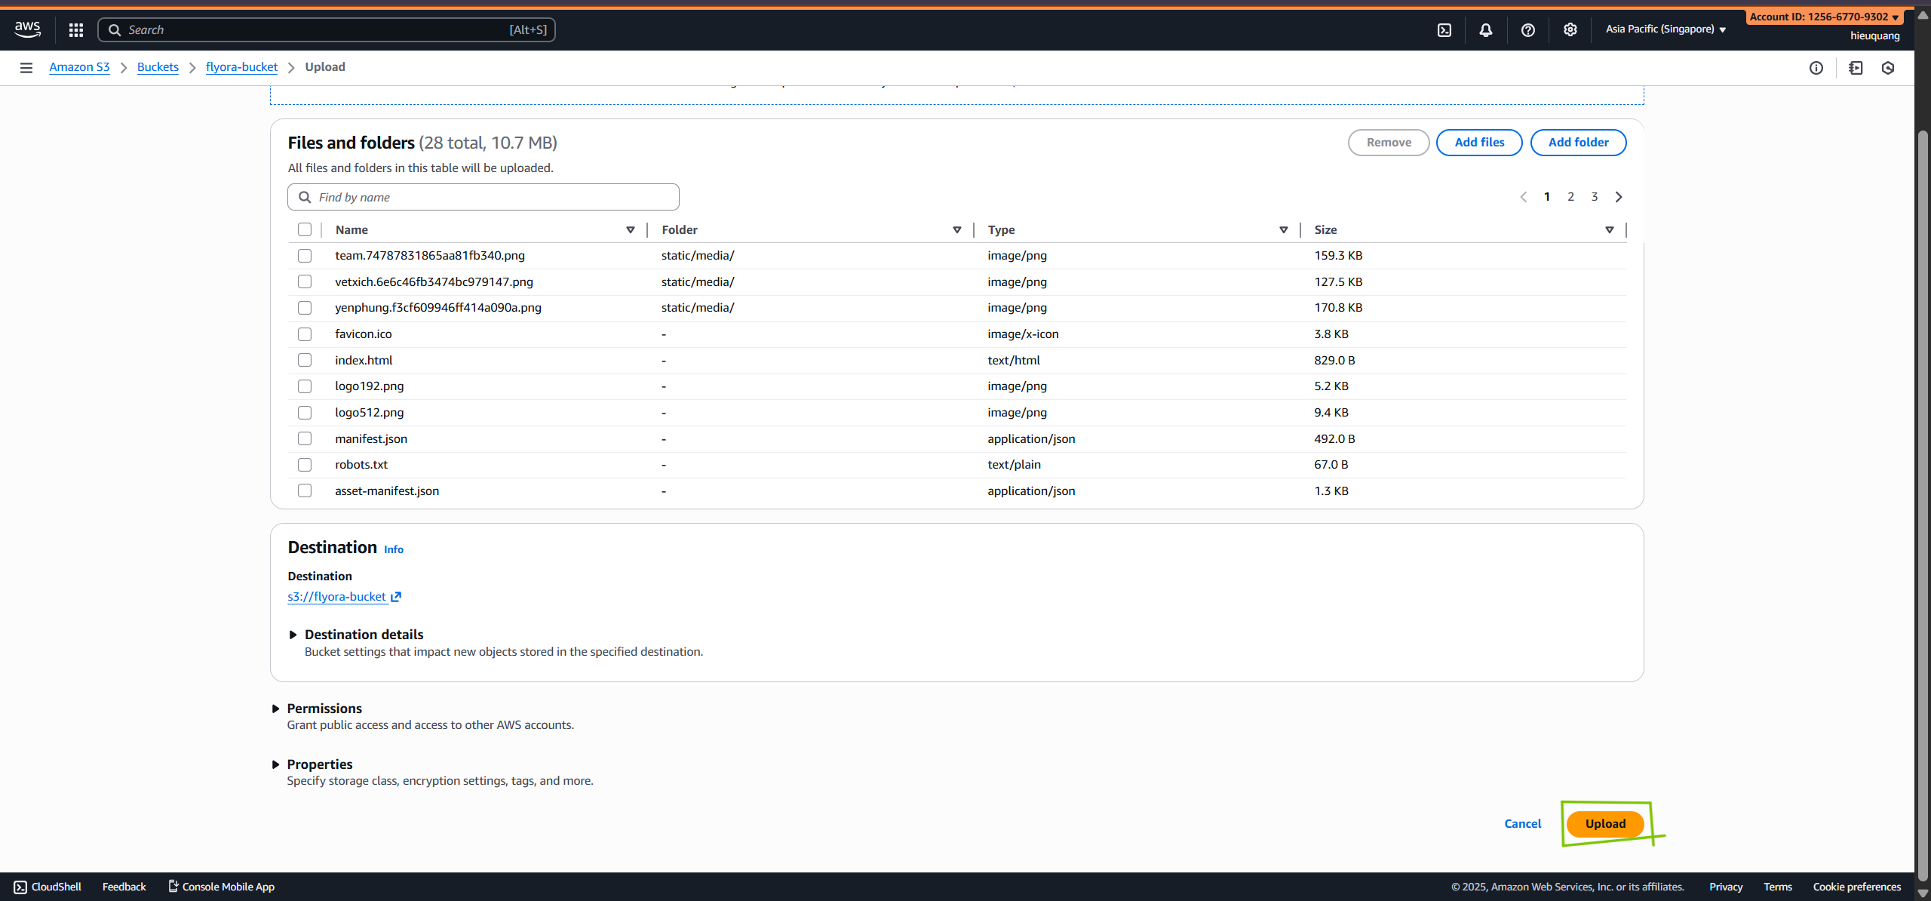Open the sidebar hamburger menu
Viewport: 1931px width, 901px height.
tap(26, 67)
